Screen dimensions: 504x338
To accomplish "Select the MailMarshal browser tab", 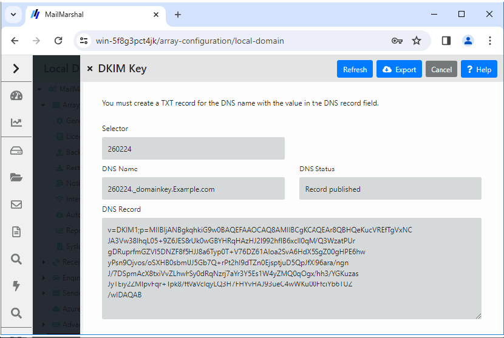I will [95, 15].
